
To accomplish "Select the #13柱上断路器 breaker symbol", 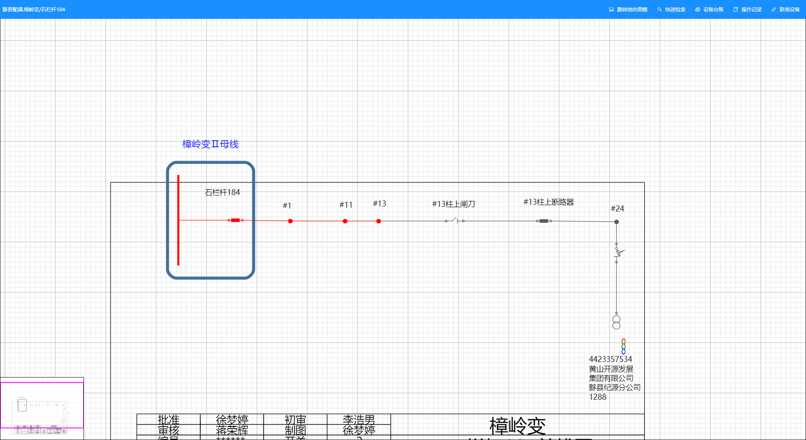I will [544, 221].
